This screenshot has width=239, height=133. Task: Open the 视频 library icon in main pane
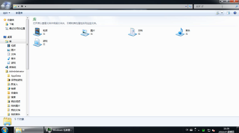point(37,32)
